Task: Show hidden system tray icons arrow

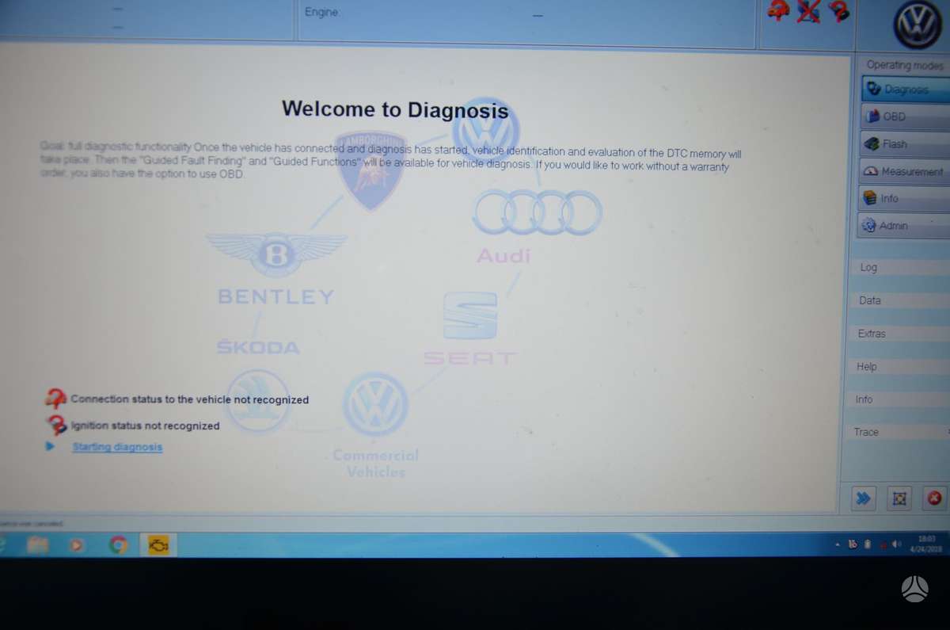Action: [x=838, y=545]
